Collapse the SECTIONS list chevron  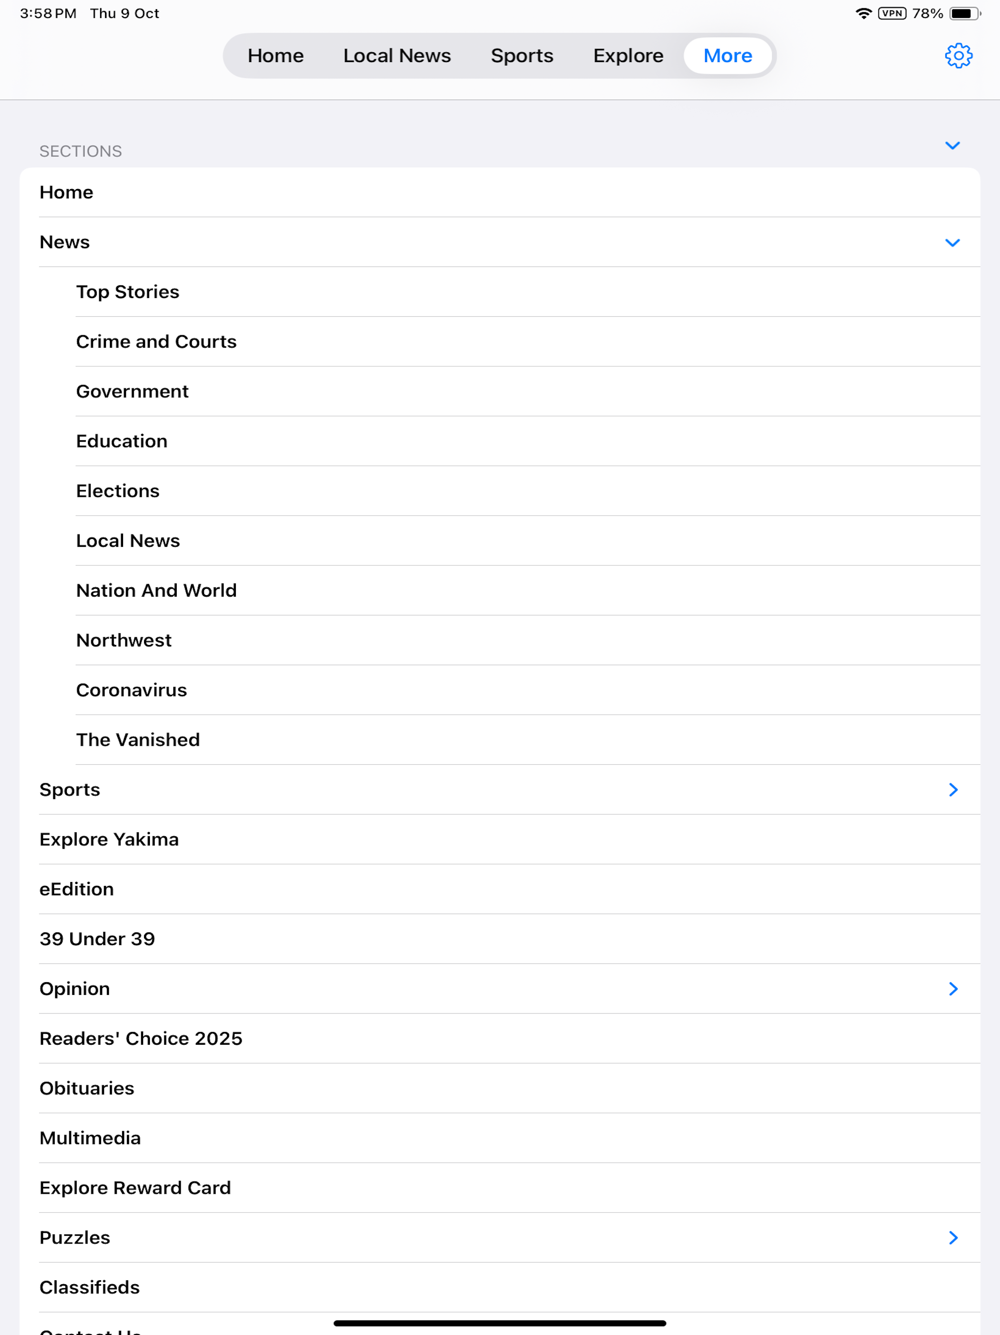(952, 146)
